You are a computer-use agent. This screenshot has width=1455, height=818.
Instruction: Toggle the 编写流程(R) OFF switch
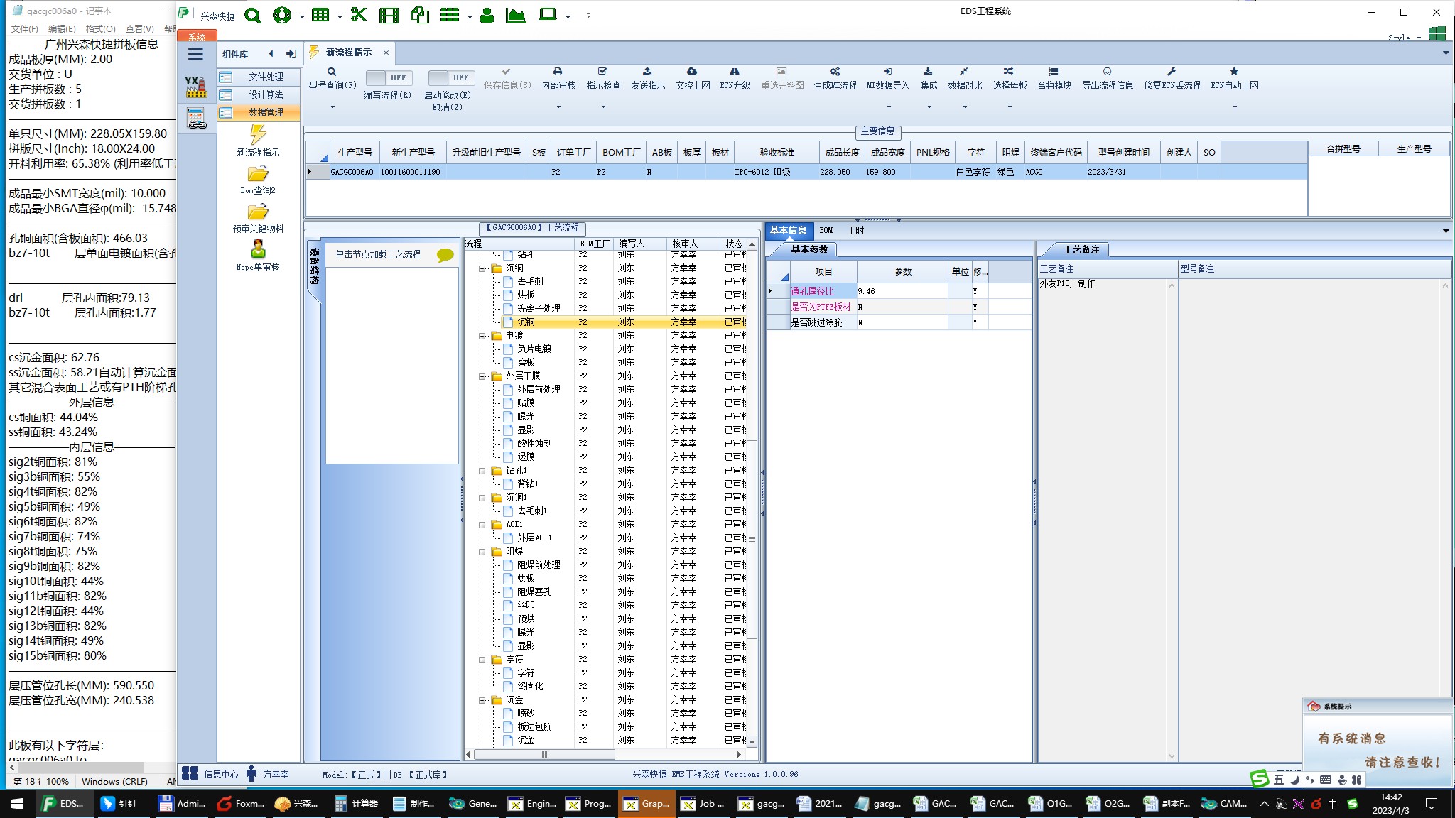coord(387,77)
